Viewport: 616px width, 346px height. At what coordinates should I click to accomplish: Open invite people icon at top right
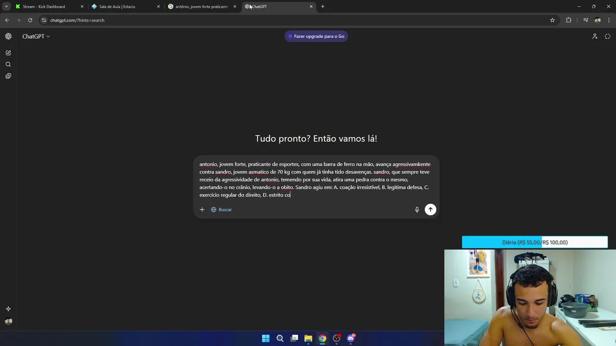[595, 36]
